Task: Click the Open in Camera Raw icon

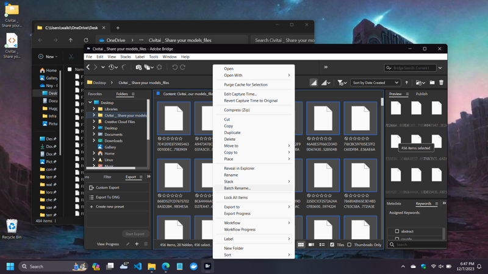Action: point(159,67)
